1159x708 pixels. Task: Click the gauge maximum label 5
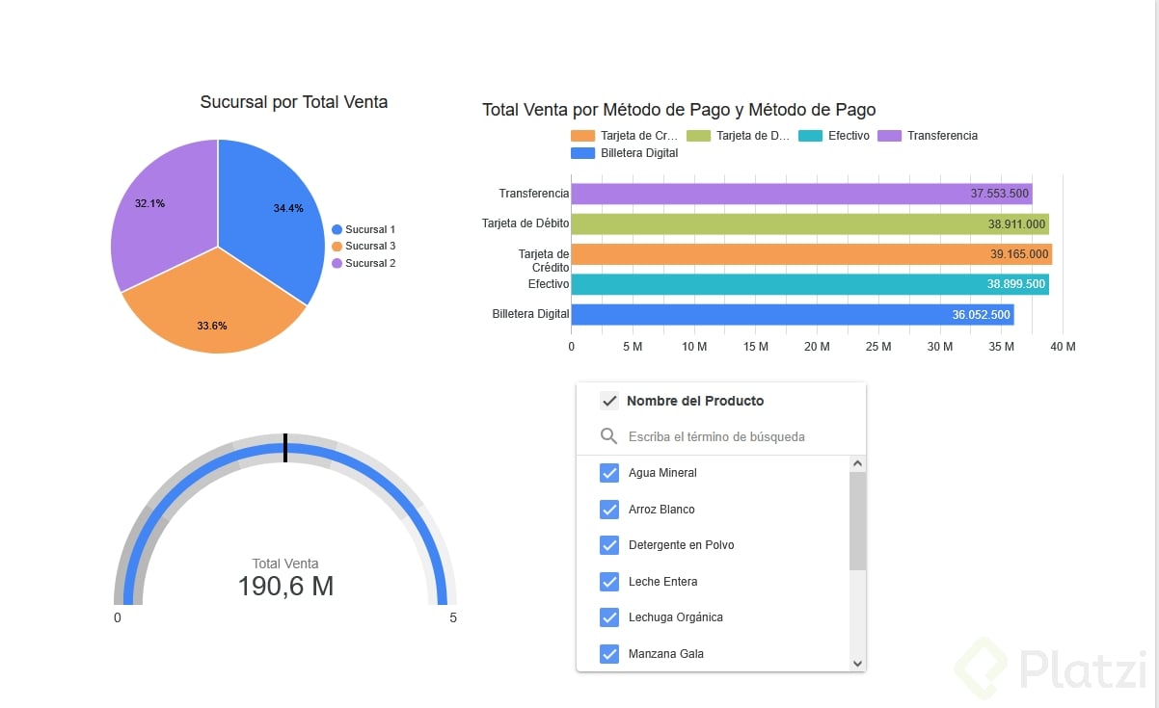pyautogui.click(x=453, y=617)
